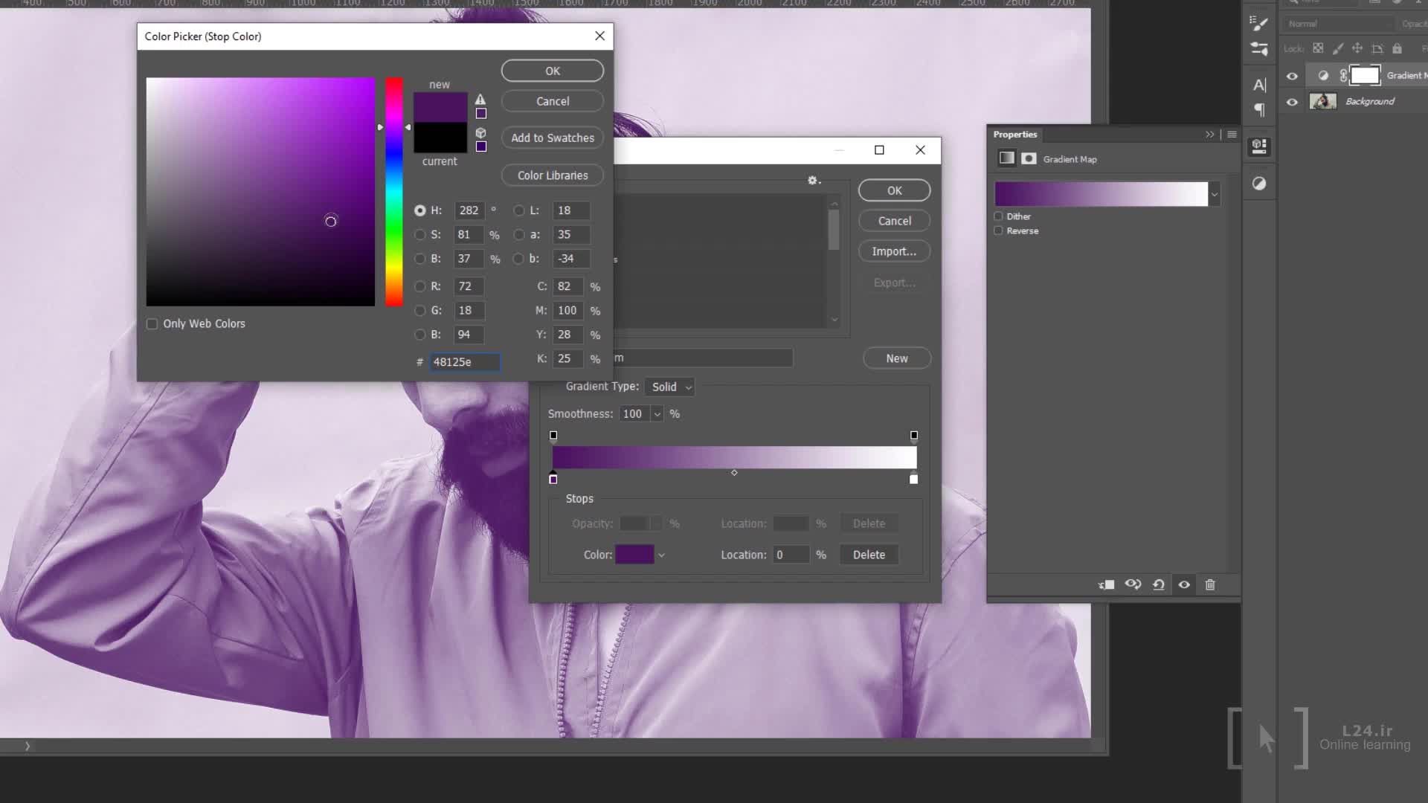Open the Character panel icon
Screen dimensions: 1428x803
[1259, 85]
